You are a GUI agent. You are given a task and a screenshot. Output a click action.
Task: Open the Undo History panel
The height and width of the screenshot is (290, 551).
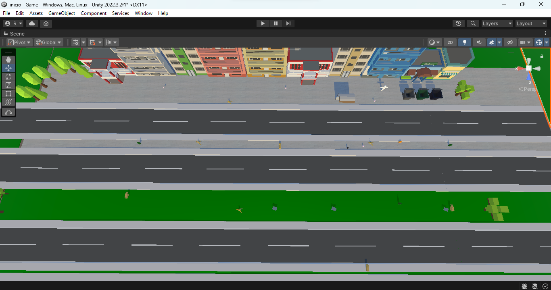[x=459, y=23]
